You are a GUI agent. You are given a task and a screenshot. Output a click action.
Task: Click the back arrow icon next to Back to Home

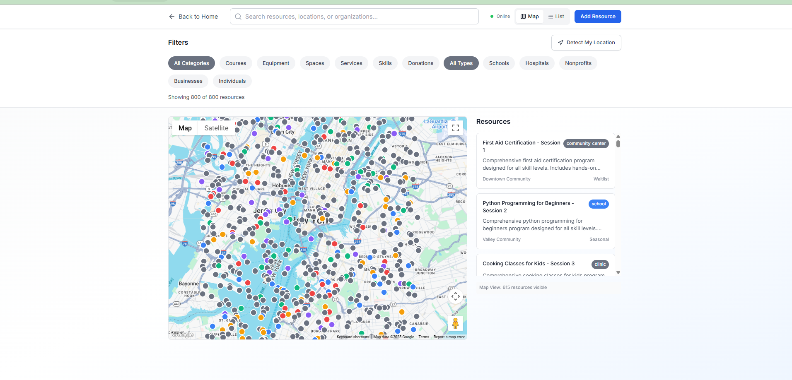172,17
